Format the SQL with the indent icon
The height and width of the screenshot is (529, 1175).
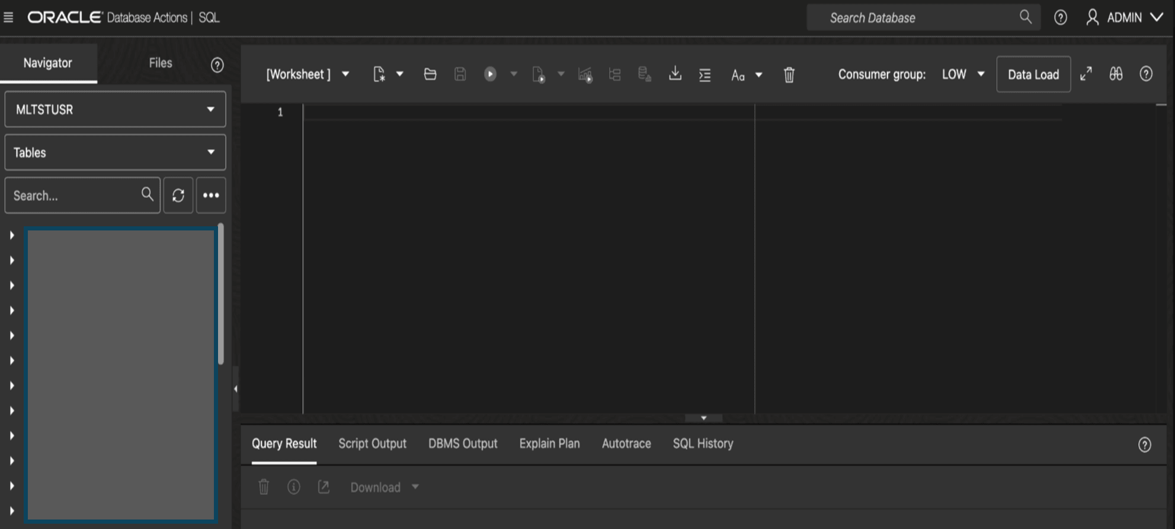point(705,75)
